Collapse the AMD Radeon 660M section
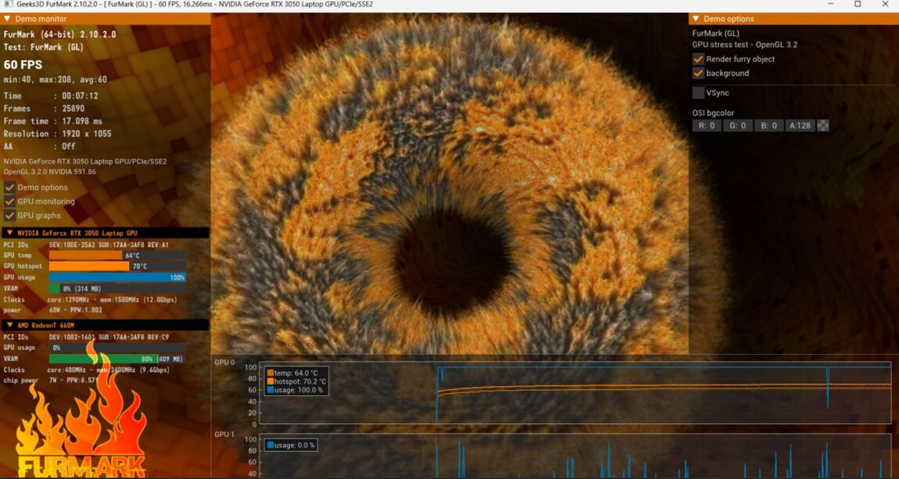899x479 pixels. [x=9, y=325]
